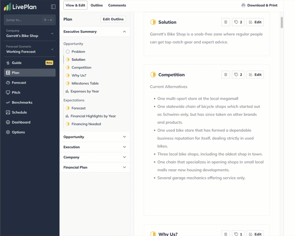Click the Jump to search field
Screen dimensions: 295x236
coord(30,20)
